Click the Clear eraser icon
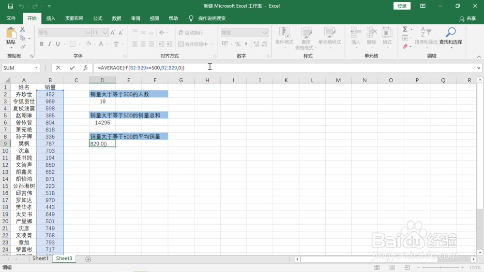Screen dimensions: 484x272 [x=405, y=46]
